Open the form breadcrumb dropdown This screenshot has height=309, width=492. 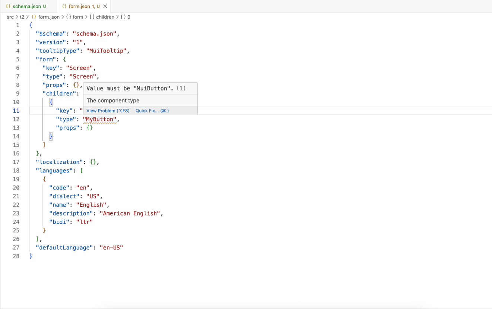pos(77,17)
